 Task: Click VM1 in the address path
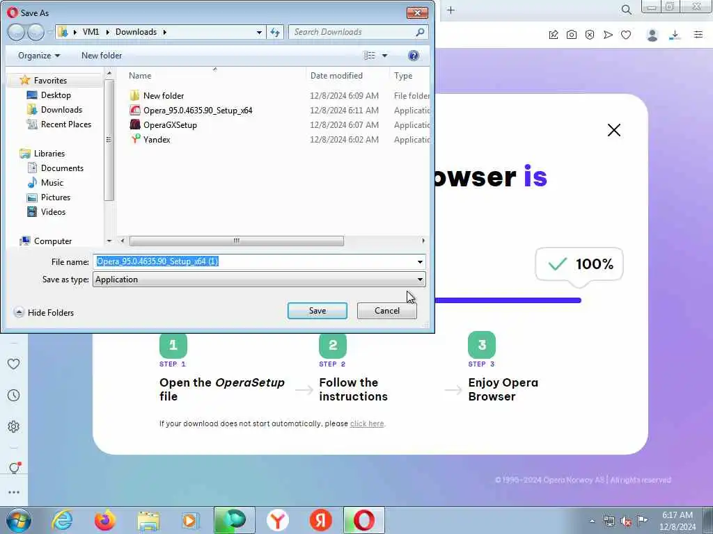[91, 32]
